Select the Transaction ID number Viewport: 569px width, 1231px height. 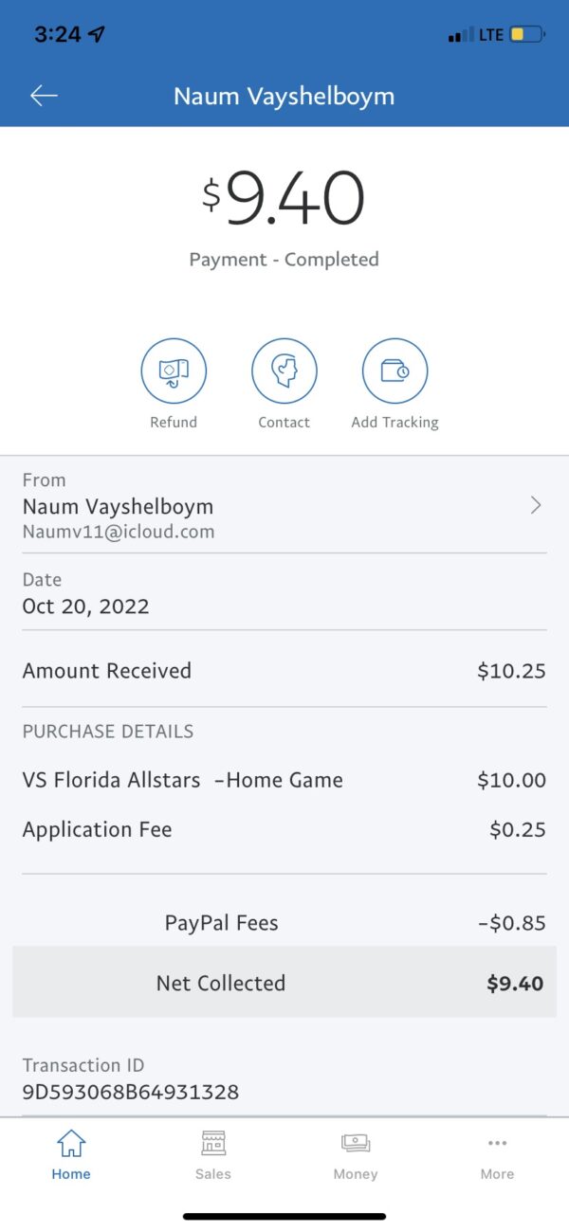pos(131,1092)
